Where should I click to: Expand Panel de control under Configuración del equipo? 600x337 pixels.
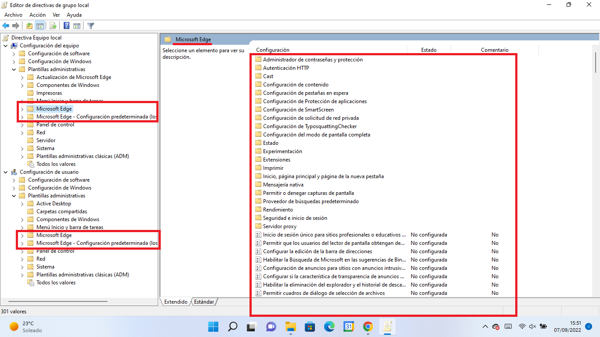pos(22,125)
